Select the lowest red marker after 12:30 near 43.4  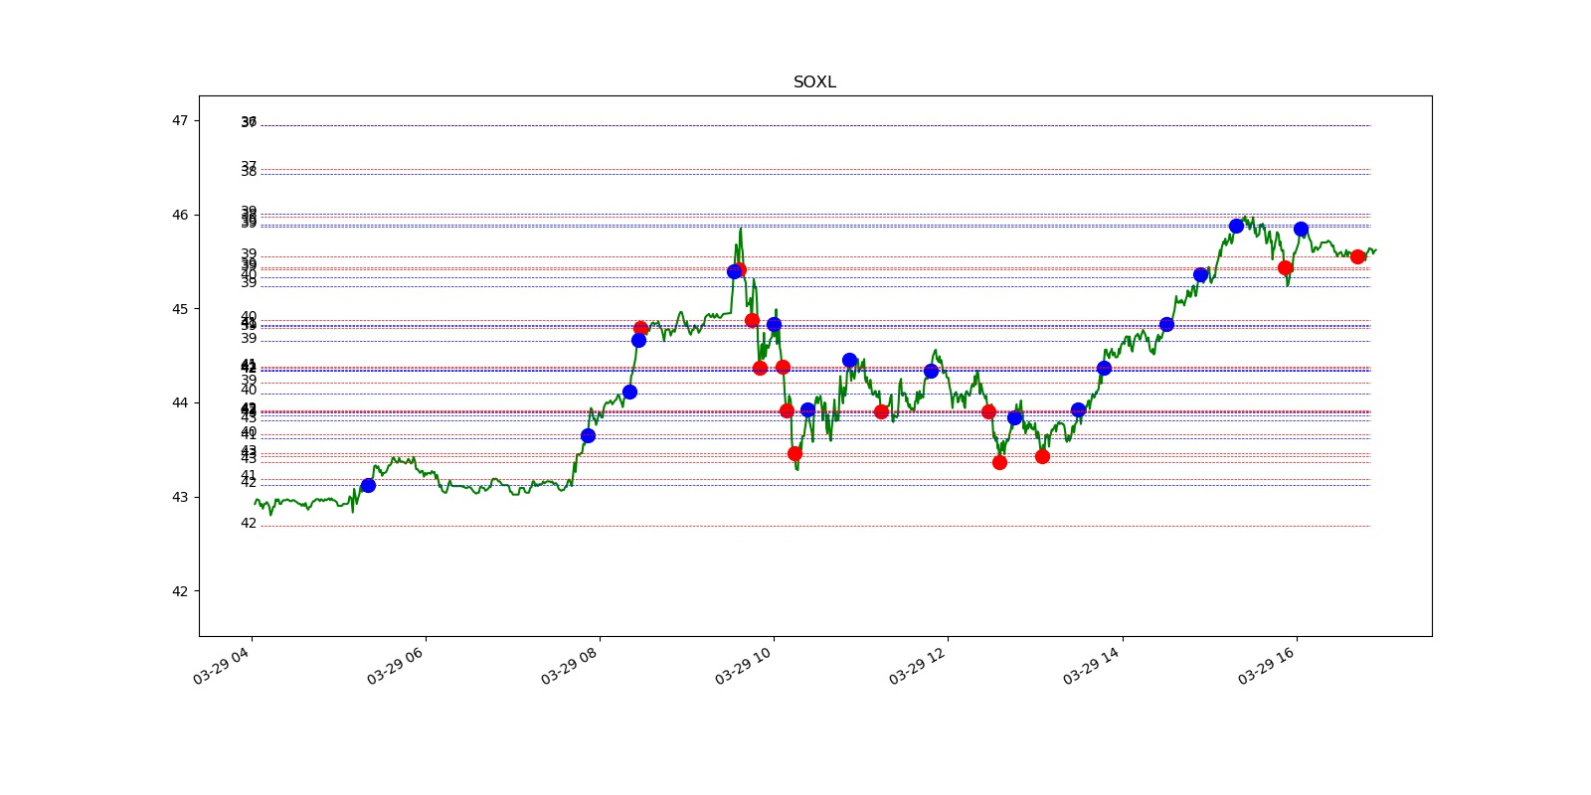point(999,462)
